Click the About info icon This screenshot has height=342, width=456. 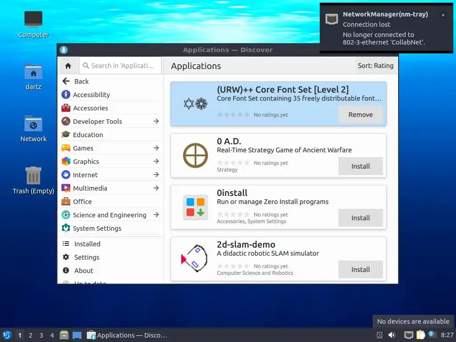click(66, 270)
